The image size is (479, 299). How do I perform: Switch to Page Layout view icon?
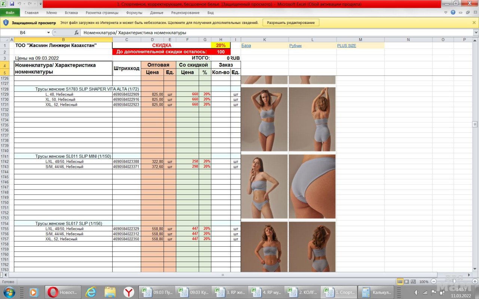406,281
